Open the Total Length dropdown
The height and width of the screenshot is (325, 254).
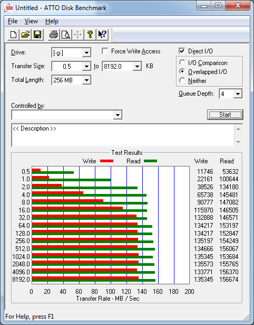pyautogui.click(x=86, y=80)
